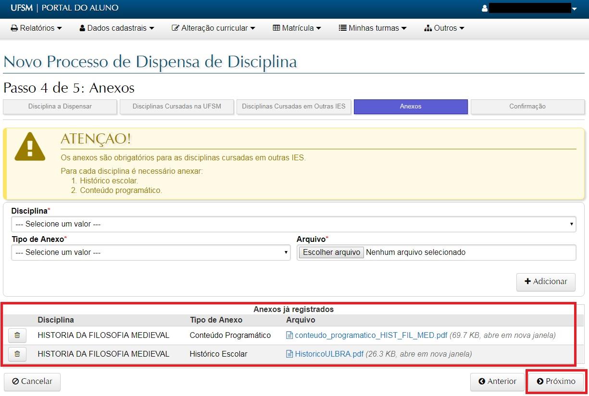589x396 pixels.
Task: Click the Cancelar button
Action: click(x=32, y=382)
